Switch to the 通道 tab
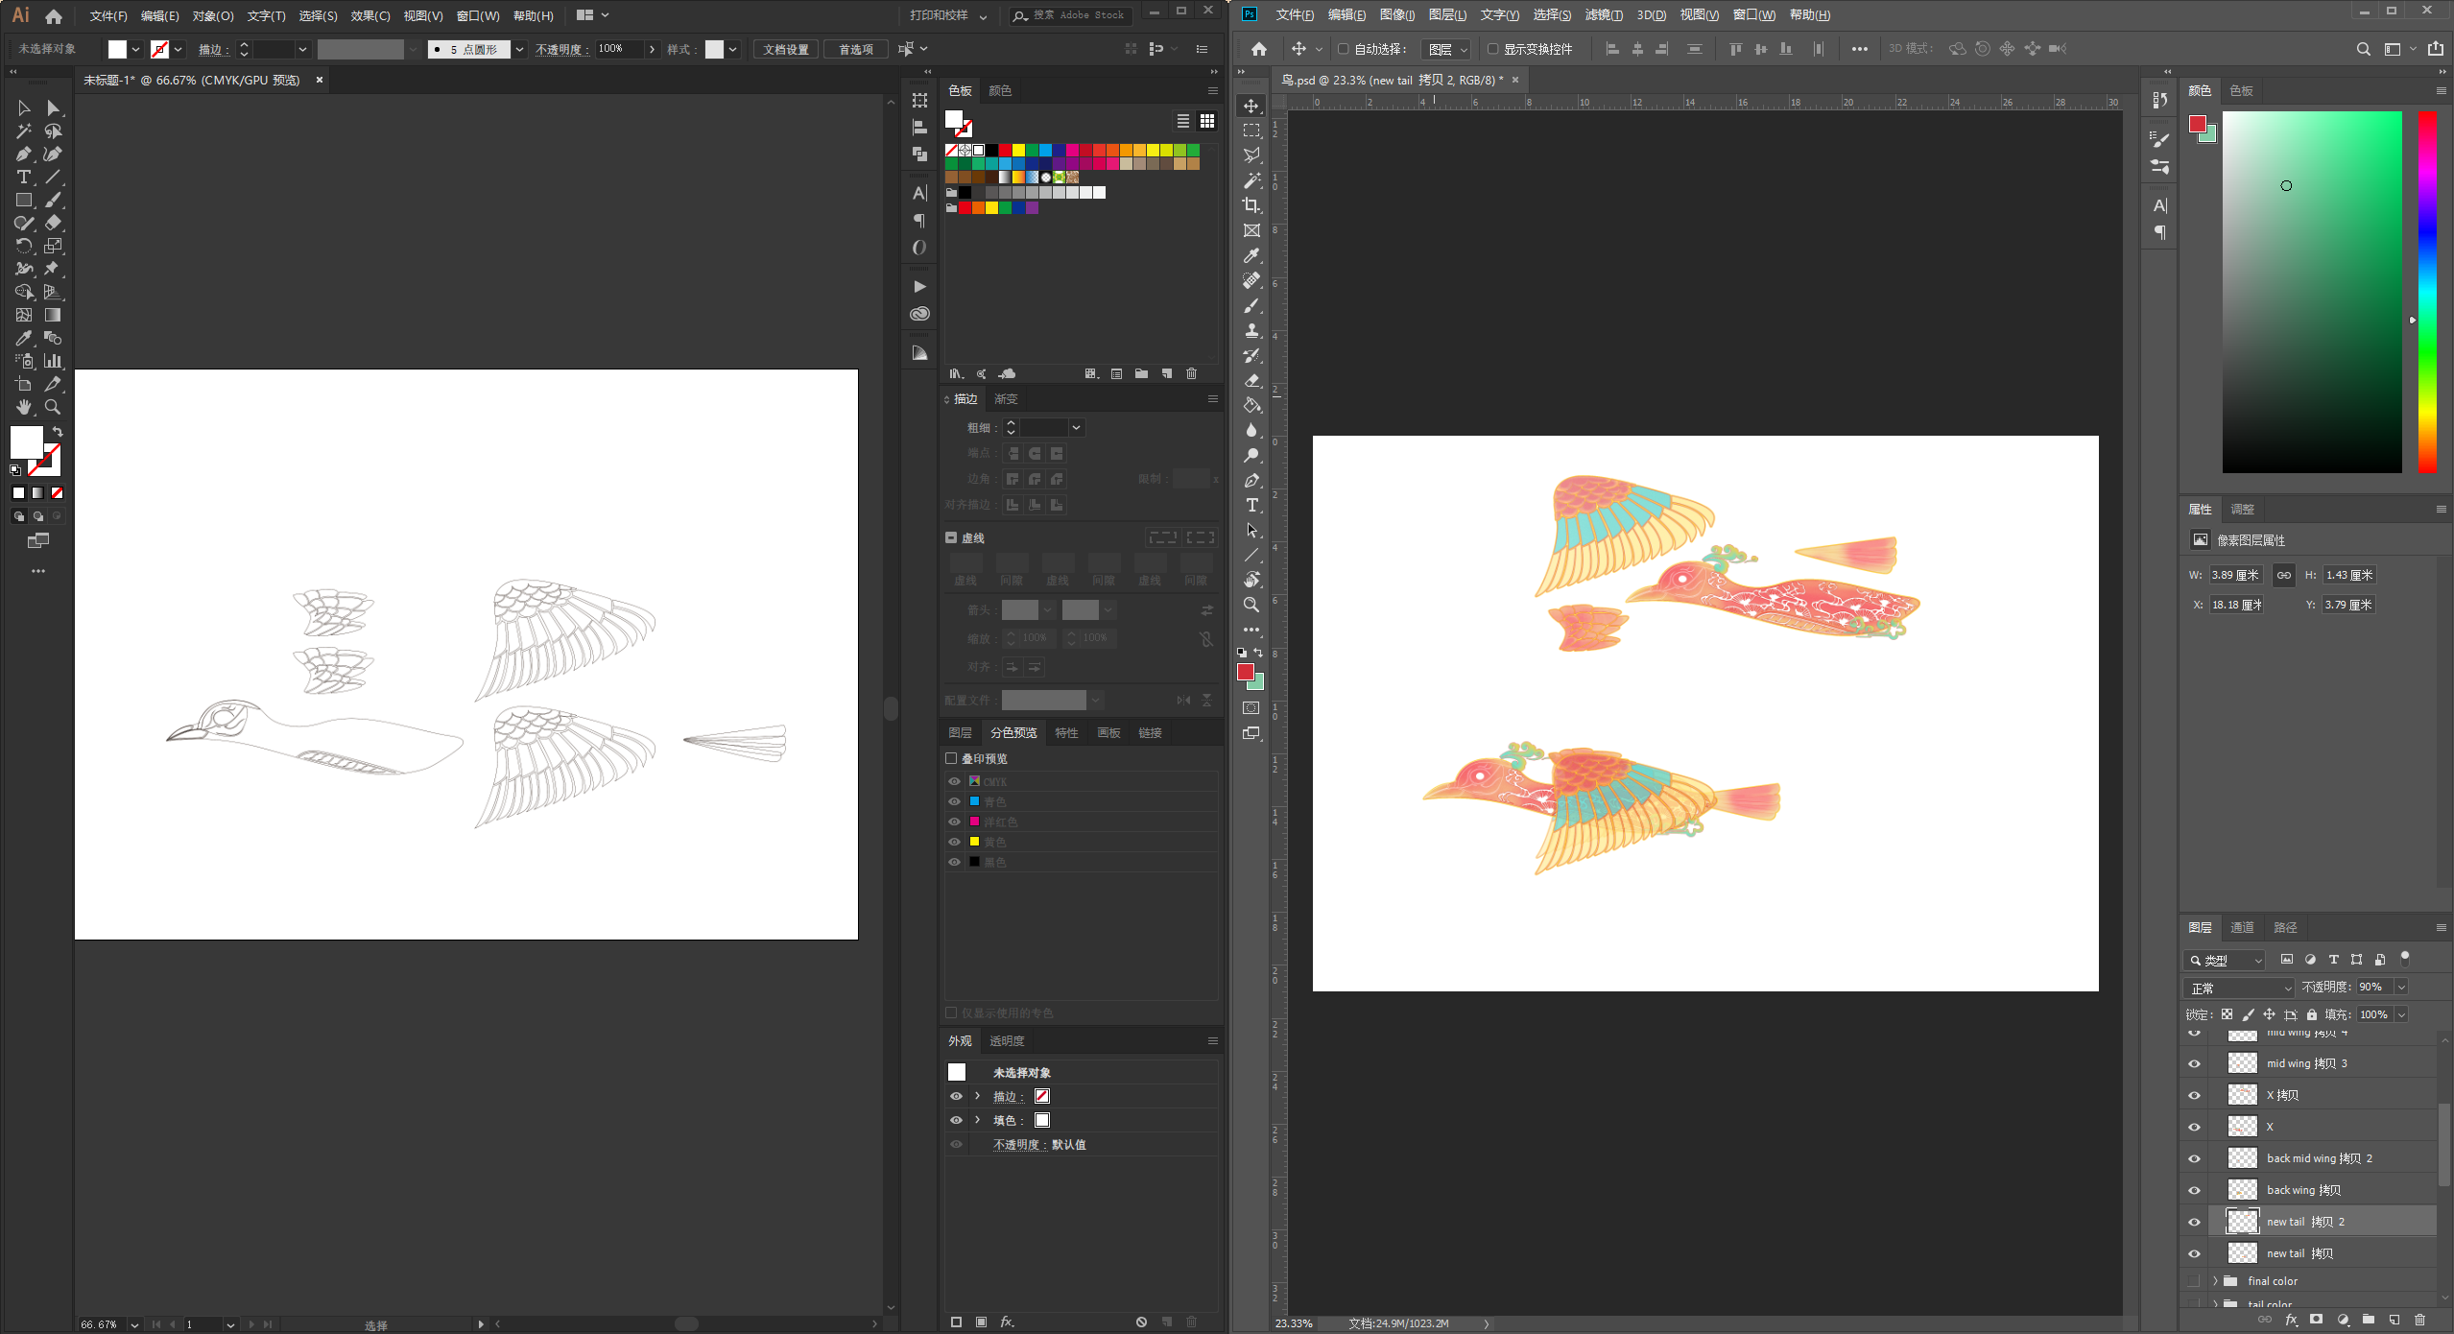 pyautogui.click(x=2242, y=927)
